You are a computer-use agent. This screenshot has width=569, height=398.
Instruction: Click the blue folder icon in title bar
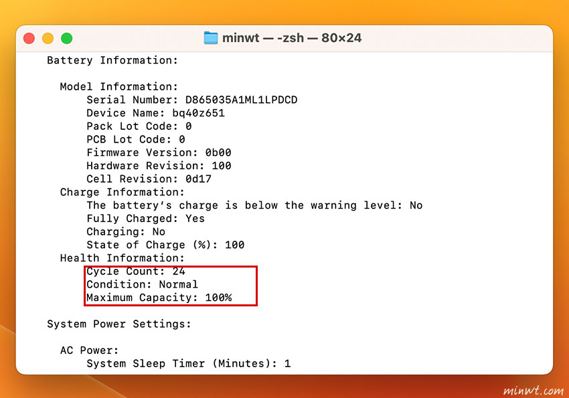point(211,37)
